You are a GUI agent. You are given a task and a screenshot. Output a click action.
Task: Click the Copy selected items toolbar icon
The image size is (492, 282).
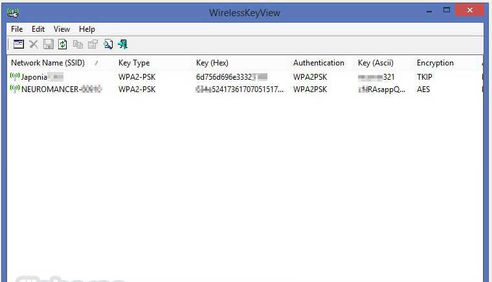(x=78, y=44)
